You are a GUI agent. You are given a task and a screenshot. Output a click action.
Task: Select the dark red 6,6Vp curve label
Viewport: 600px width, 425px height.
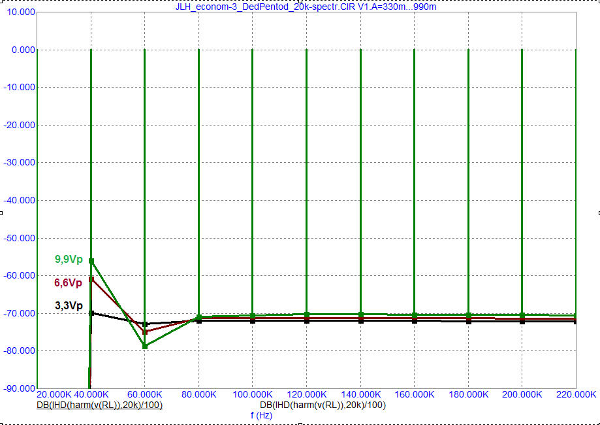tap(68, 283)
